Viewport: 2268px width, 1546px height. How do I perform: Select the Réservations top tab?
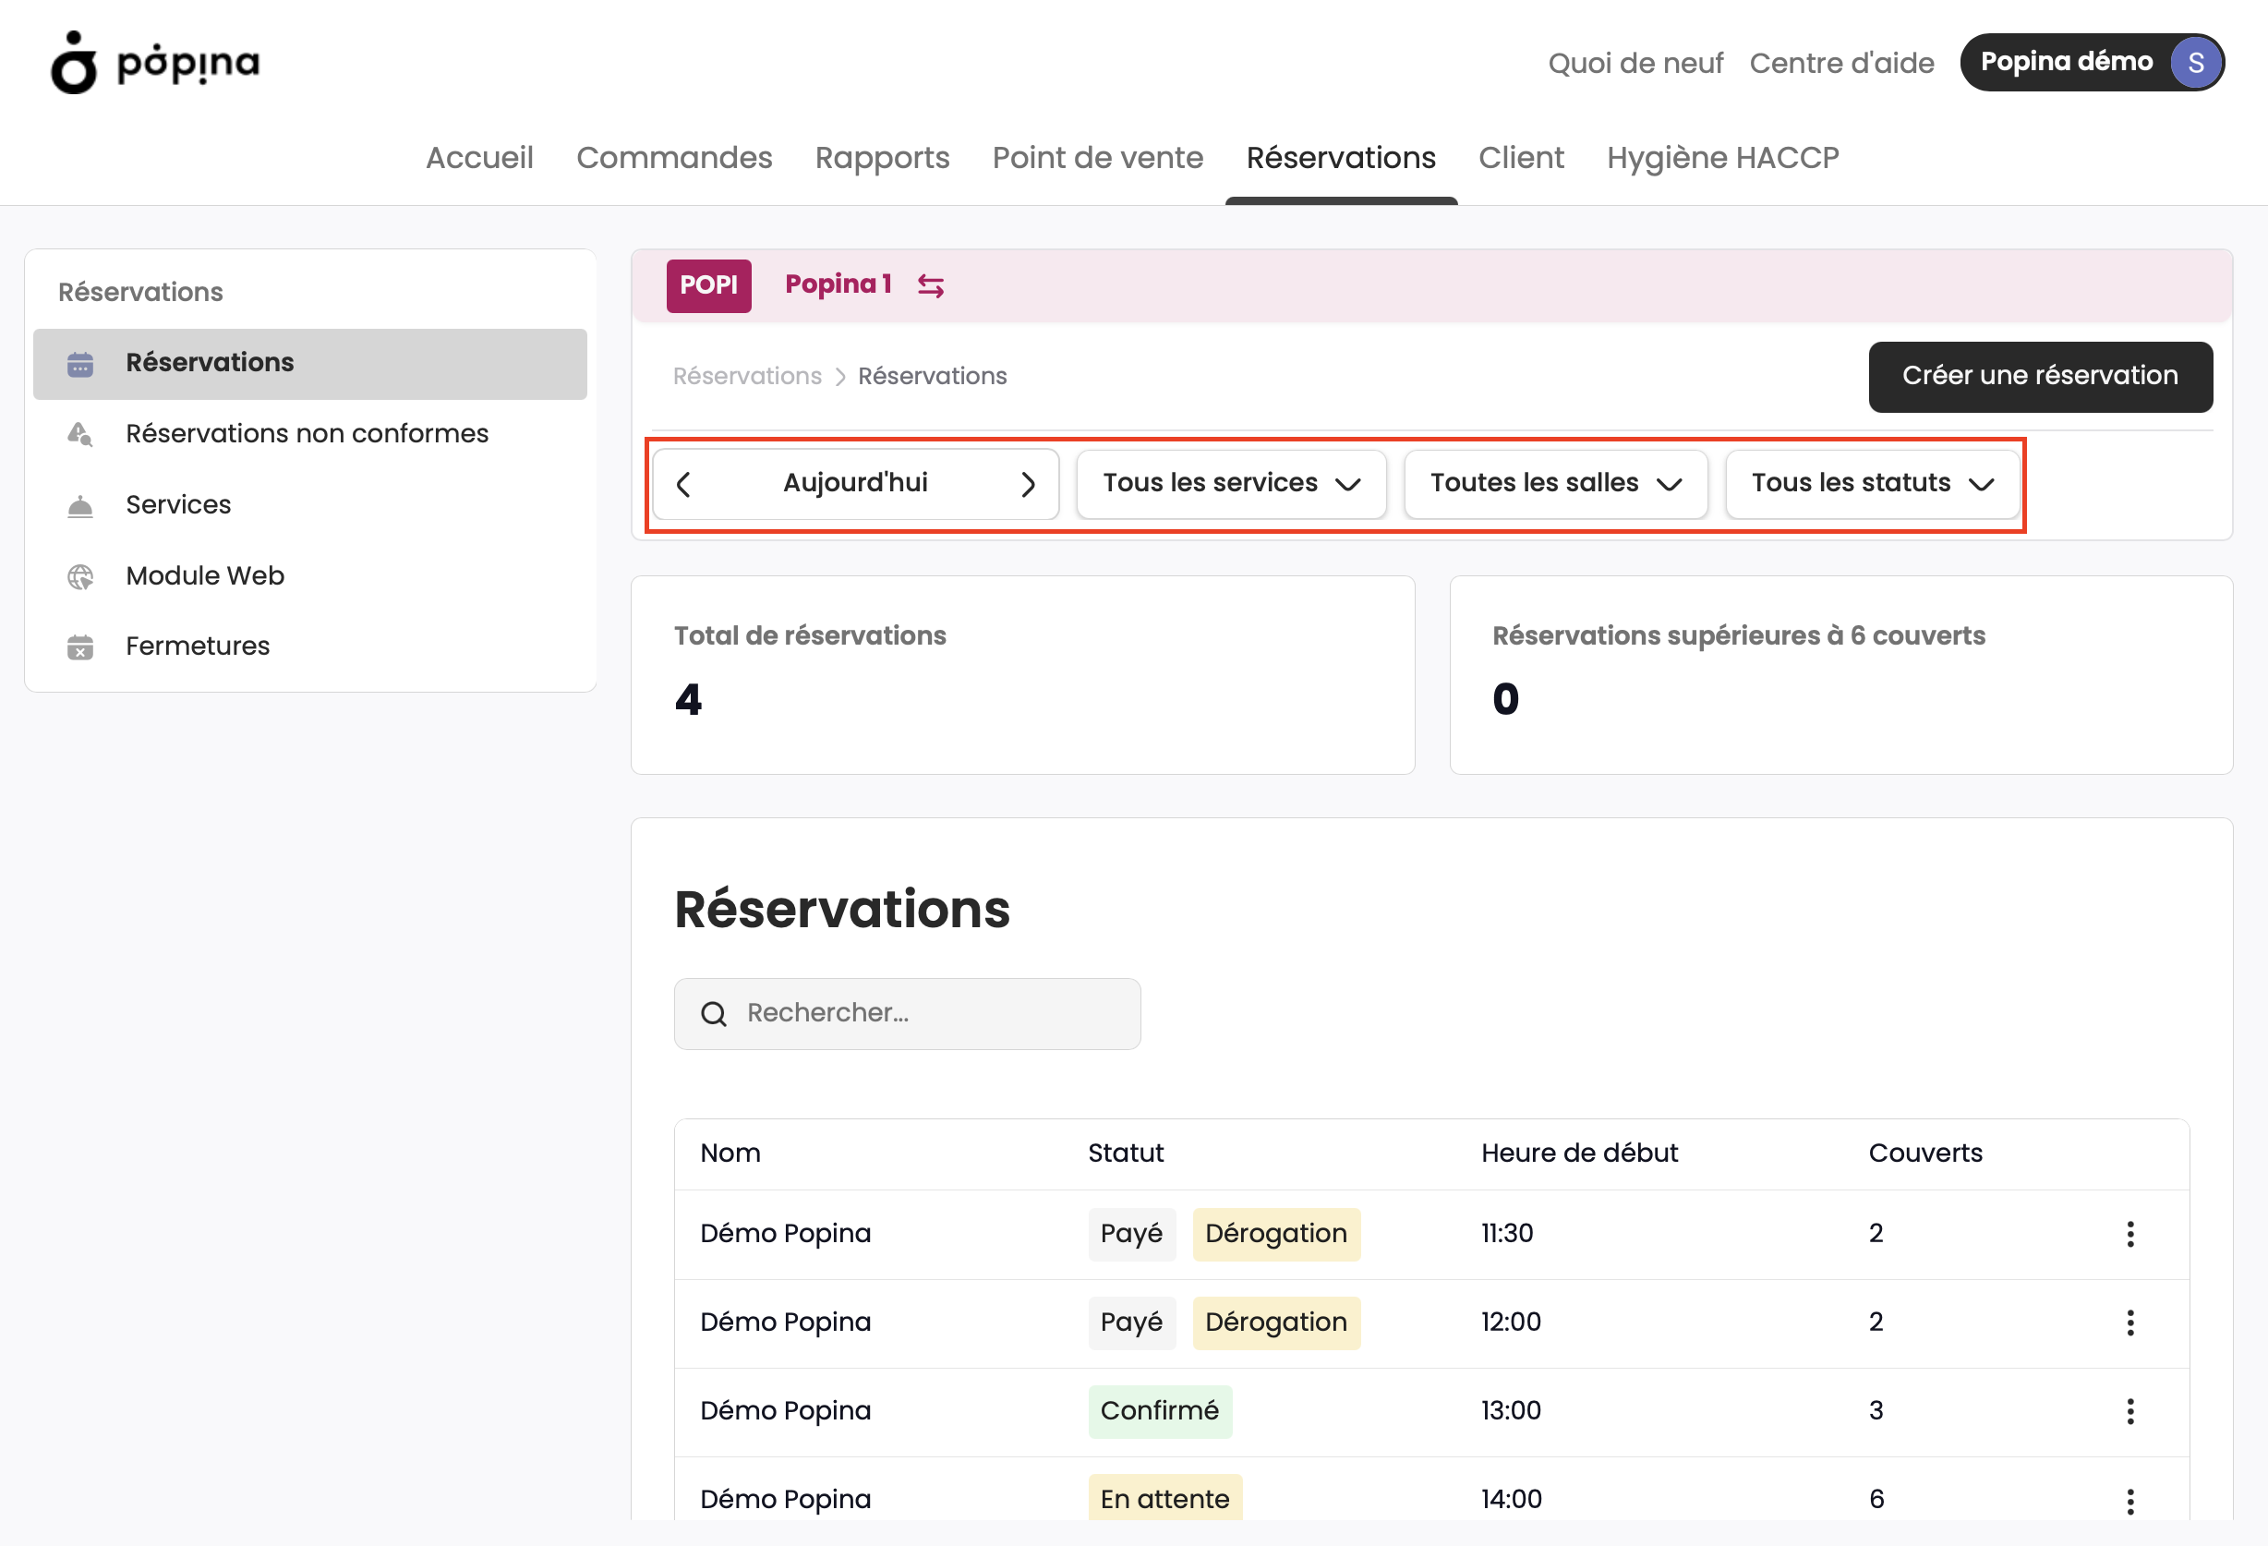pyautogui.click(x=1341, y=157)
